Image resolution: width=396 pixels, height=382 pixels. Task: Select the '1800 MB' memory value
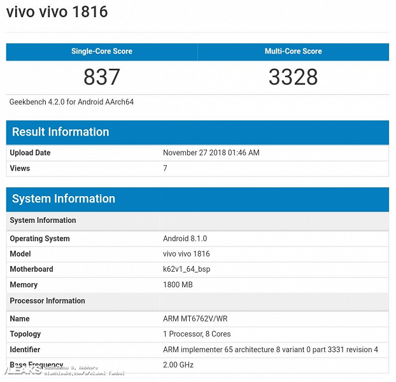pyautogui.click(x=178, y=285)
